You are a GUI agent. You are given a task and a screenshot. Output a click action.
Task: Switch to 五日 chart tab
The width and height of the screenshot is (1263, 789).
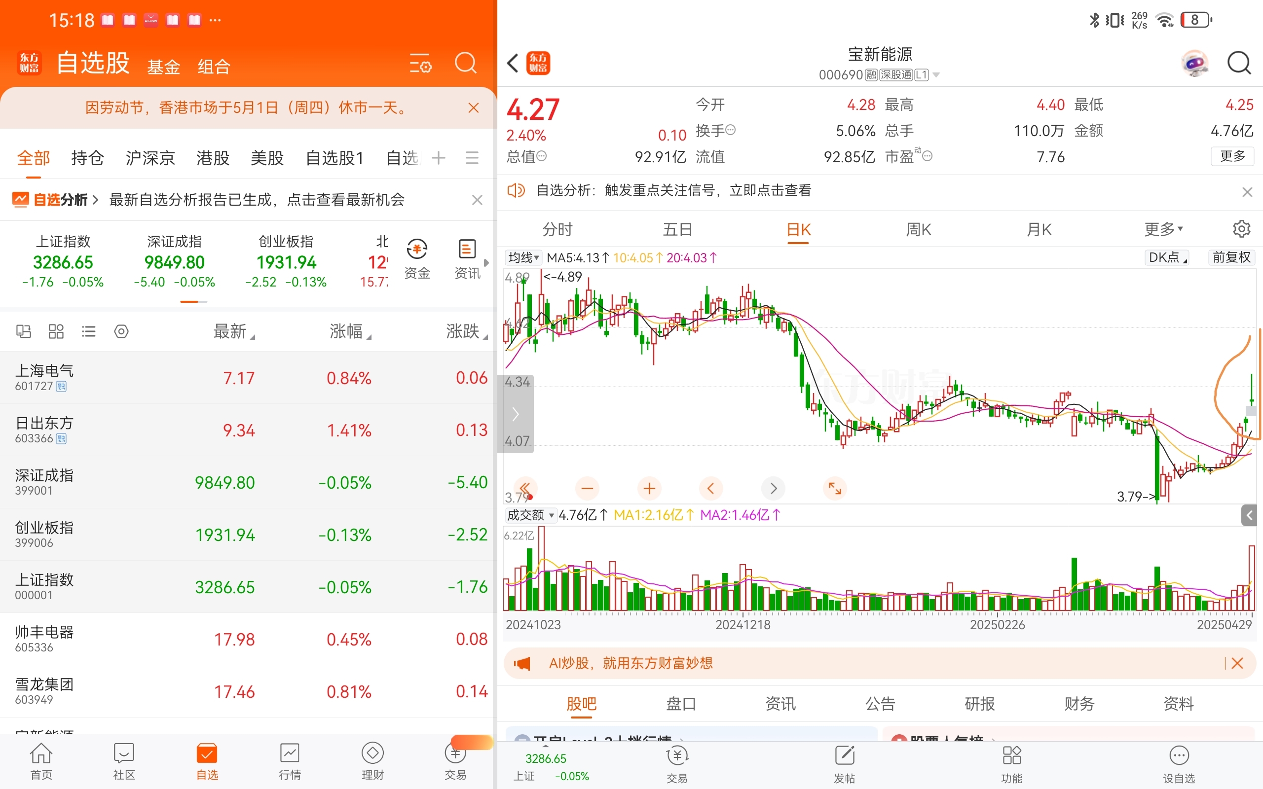(x=677, y=229)
